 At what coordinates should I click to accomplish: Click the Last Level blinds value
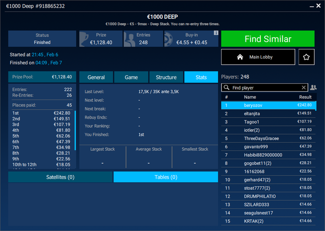point(159,92)
